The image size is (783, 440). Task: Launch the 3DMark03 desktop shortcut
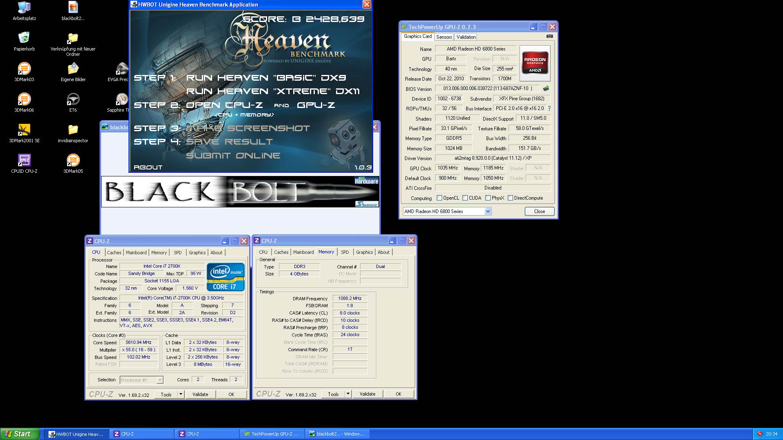[24, 72]
